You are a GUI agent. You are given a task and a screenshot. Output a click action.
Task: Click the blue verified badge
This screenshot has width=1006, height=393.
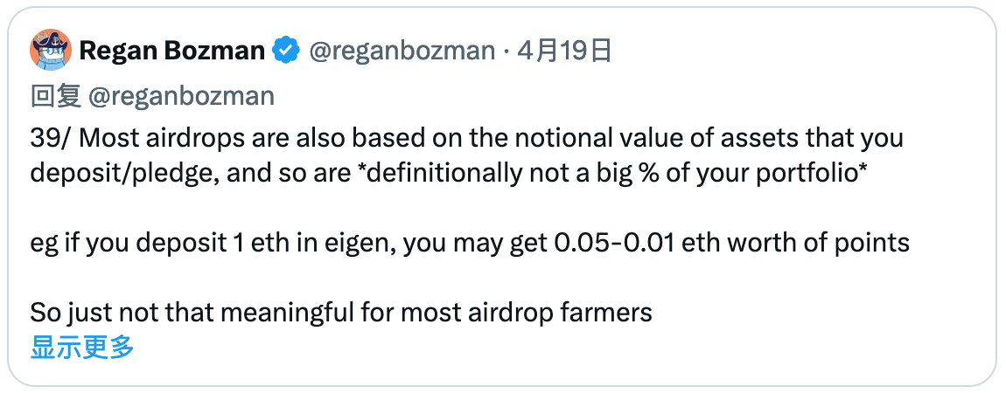tap(287, 52)
